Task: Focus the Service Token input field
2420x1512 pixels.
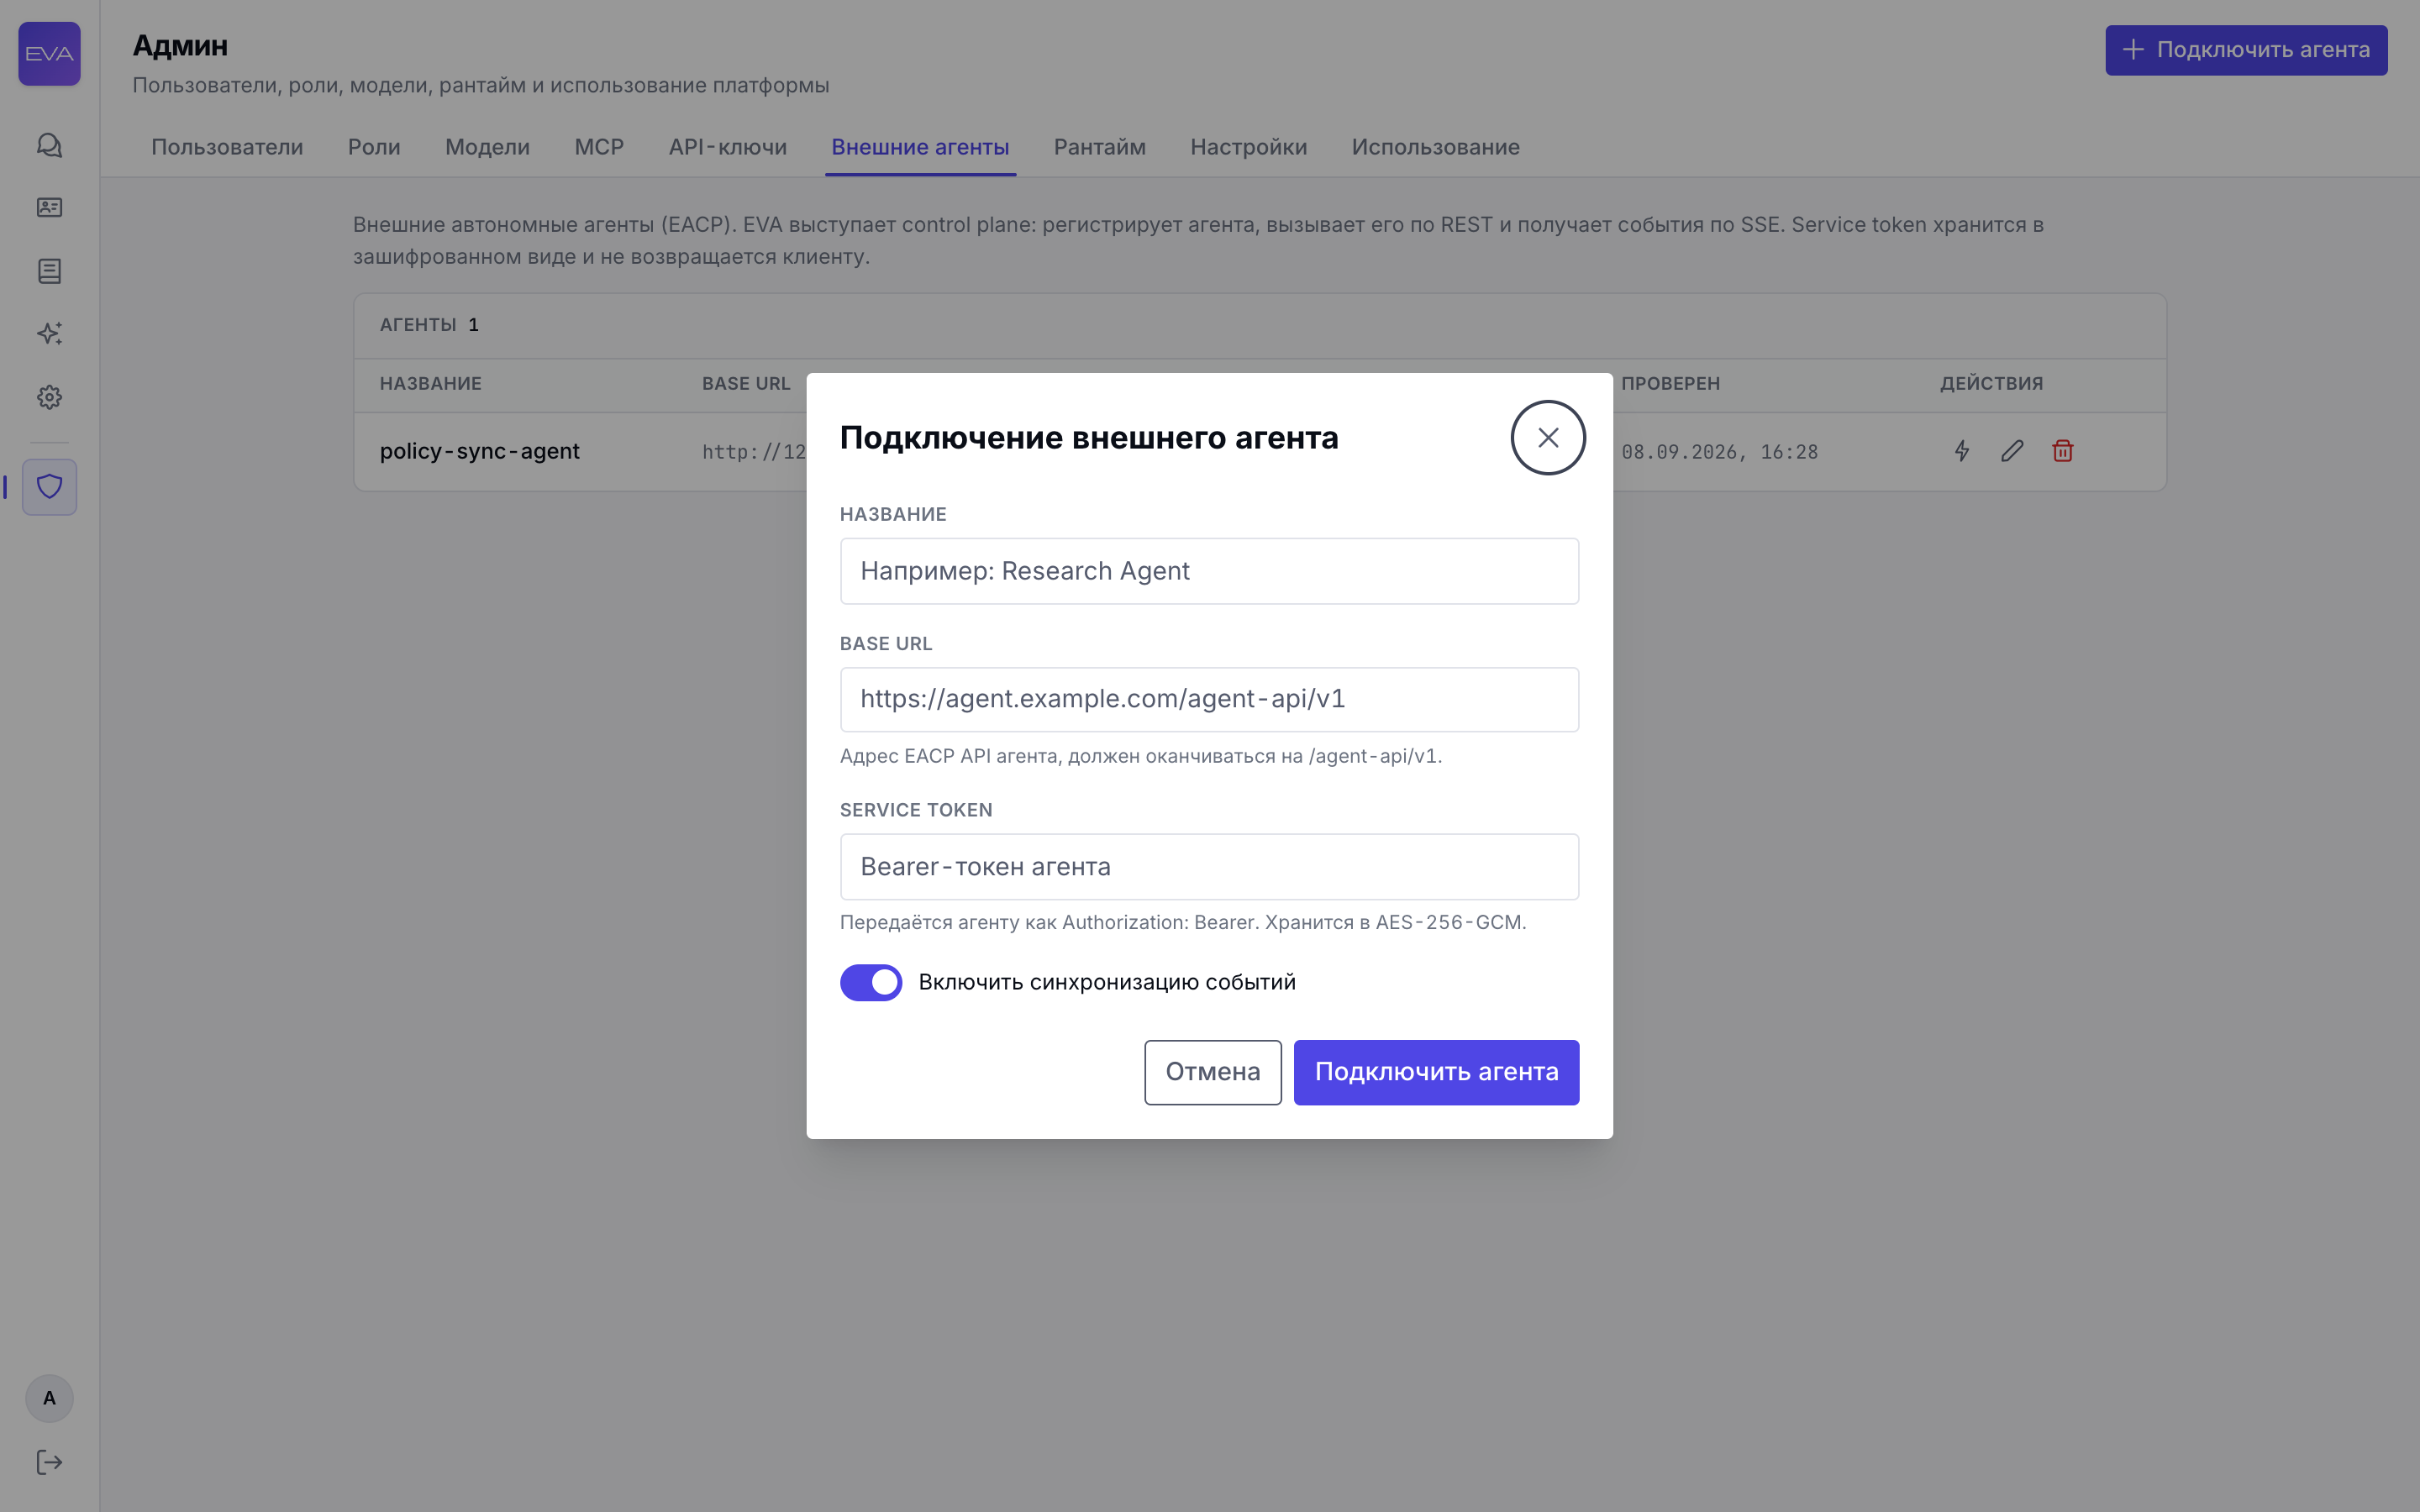Action: click(1209, 867)
